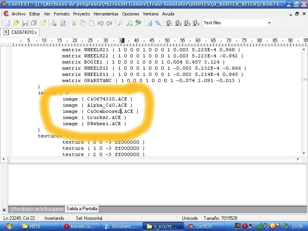
Task: Open the Proyecto menu
Action: tap(81, 14)
